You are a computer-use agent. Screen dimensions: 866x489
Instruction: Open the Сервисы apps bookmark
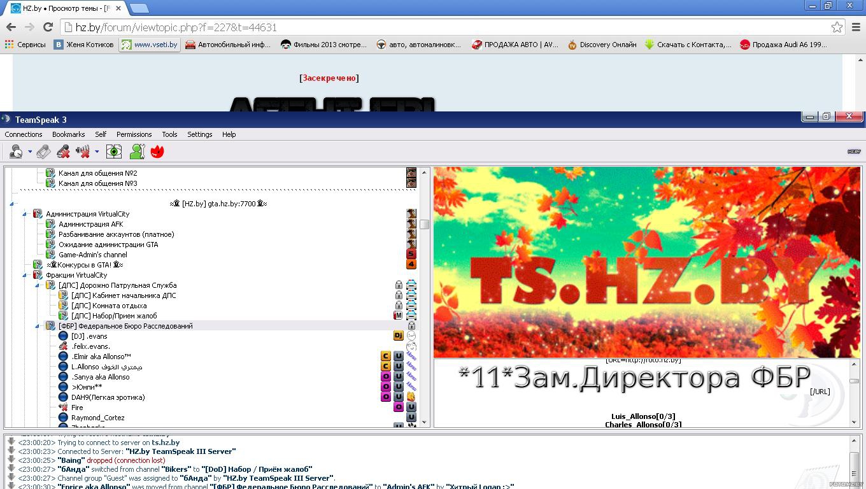tap(25, 45)
